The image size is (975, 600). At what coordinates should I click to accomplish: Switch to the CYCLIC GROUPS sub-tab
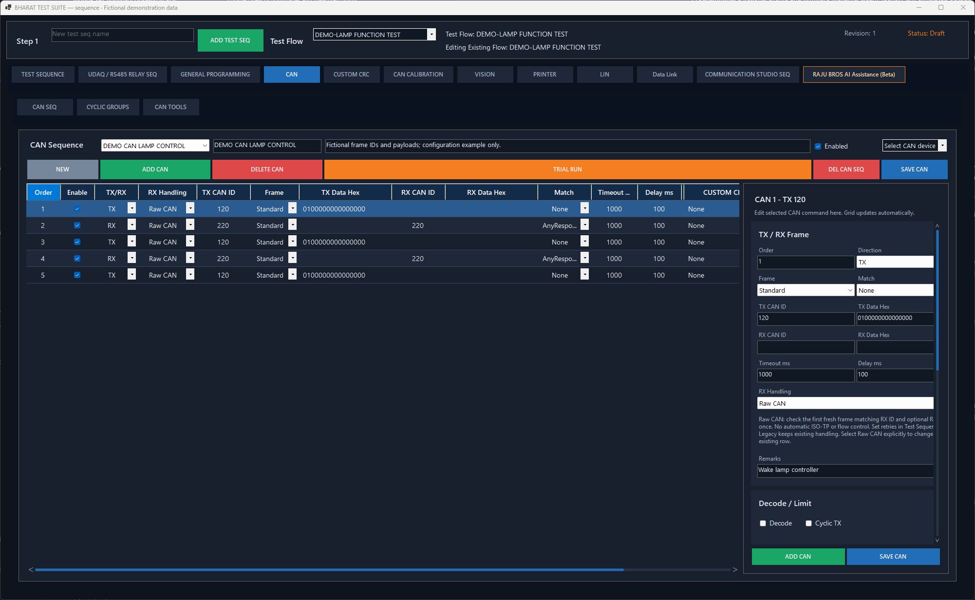click(108, 107)
